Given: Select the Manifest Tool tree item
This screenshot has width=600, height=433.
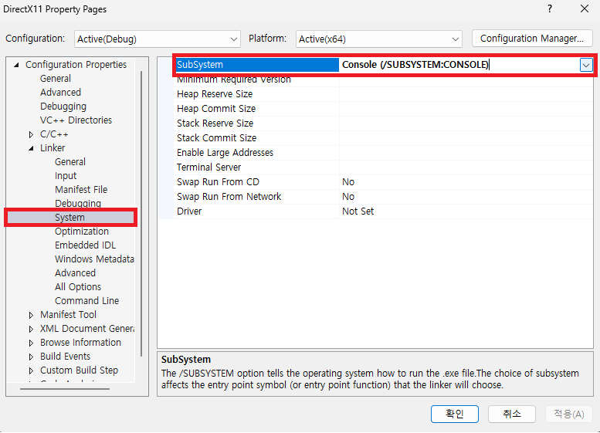Looking at the screenshot, I should pos(68,315).
